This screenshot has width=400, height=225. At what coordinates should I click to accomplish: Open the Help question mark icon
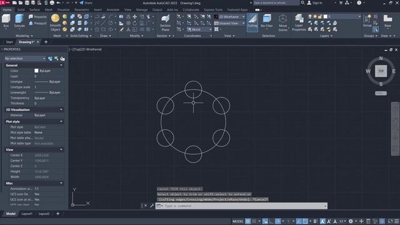[x=359, y=2]
